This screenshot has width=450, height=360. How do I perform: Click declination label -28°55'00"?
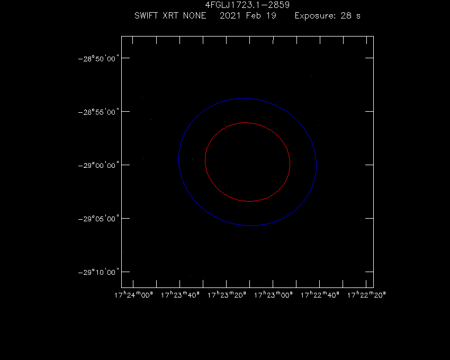pyautogui.click(x=98, y=112)
